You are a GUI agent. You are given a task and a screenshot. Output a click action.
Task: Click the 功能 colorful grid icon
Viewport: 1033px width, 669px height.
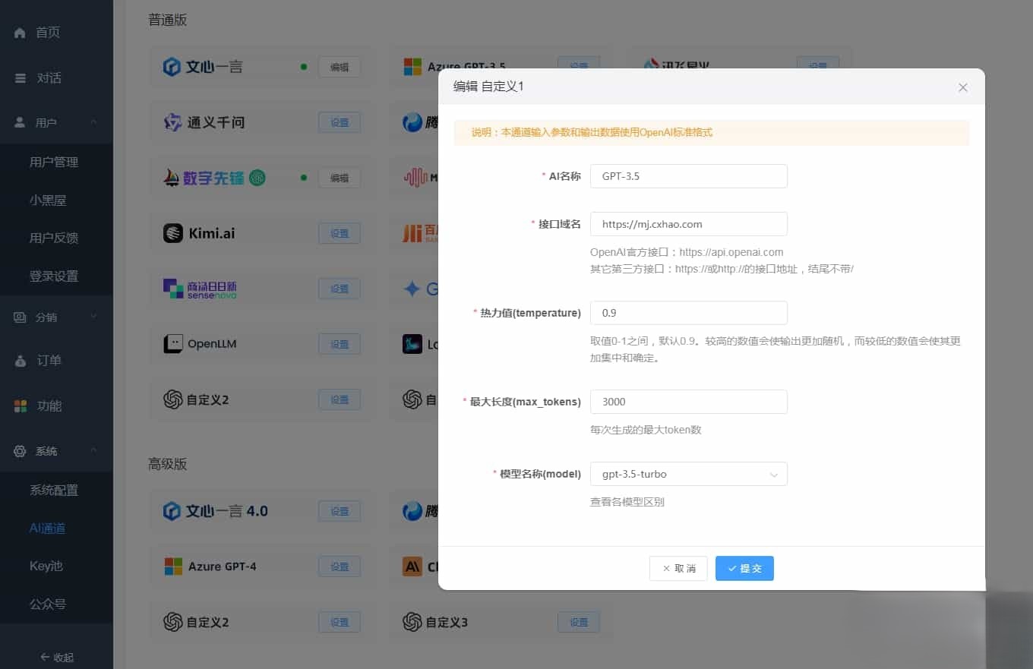coord(21,406)
